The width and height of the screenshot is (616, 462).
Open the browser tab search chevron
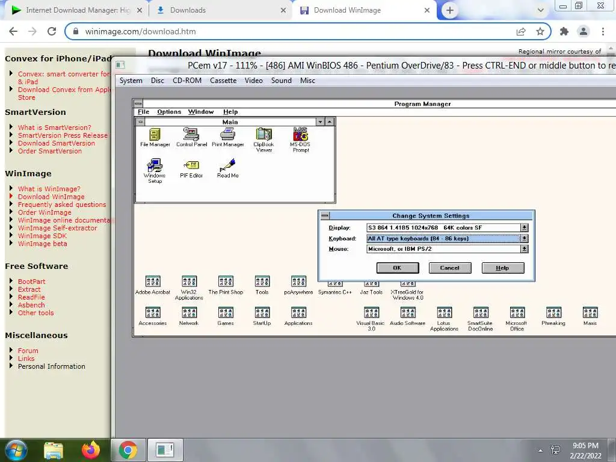coord(541,10)
